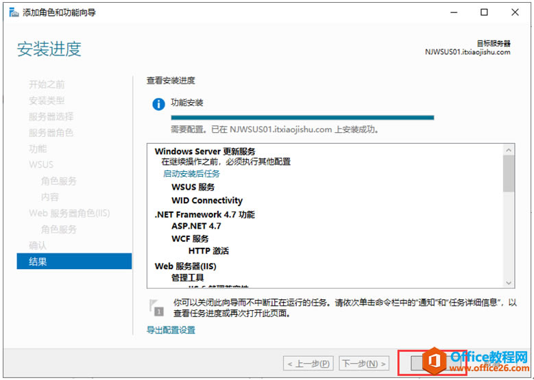Image resolution: width=534 pixels, height=380 pixels.
Task: Maximize the wizard window
Action: tap(484, 12)
